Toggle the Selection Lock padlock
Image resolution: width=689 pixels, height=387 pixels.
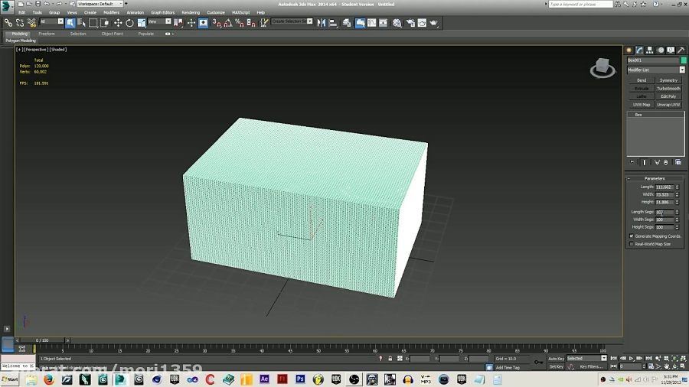pos(390,359)
